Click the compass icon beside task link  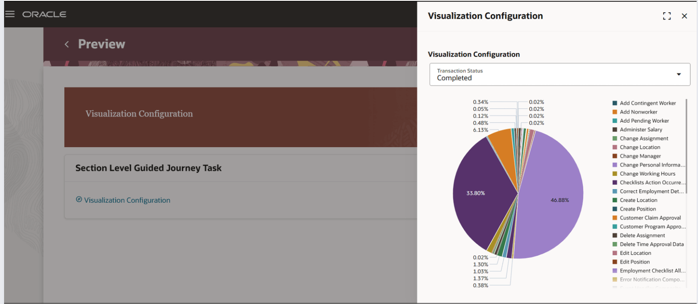79,199
